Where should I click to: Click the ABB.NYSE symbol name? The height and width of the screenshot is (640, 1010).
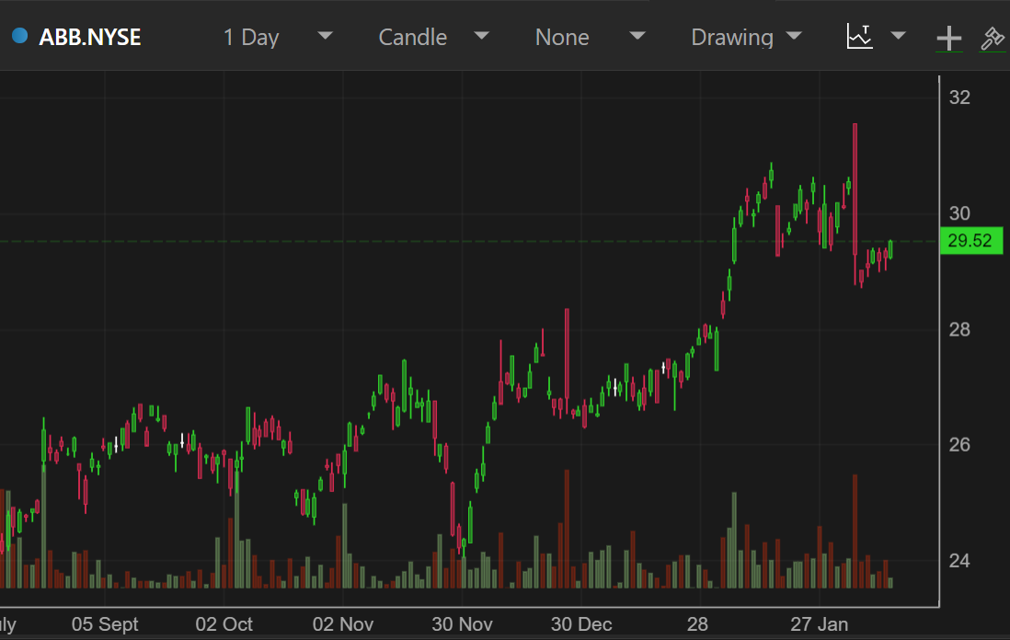pos(90,37)
